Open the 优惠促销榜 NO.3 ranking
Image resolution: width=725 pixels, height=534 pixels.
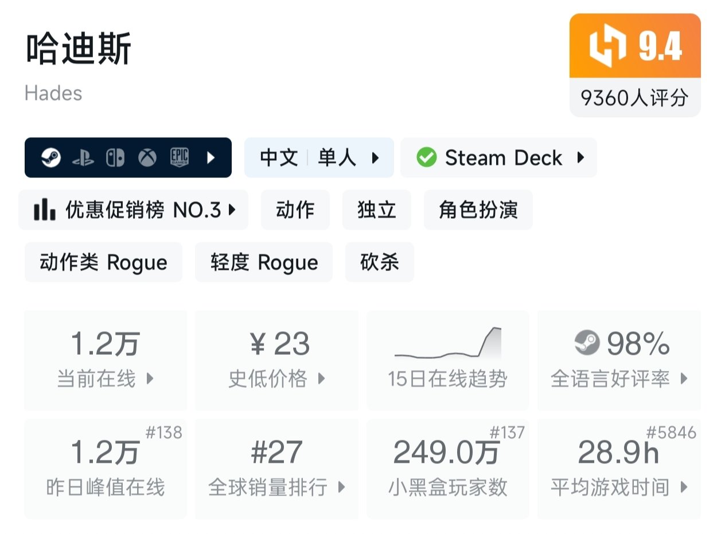[x=134, y=210]
